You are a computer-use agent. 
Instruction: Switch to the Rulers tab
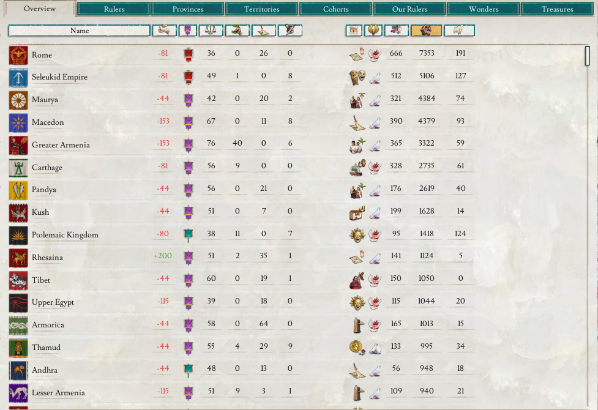(114, 9)
